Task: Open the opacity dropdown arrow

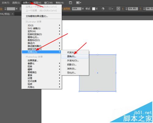Action: tap(83, 9)
